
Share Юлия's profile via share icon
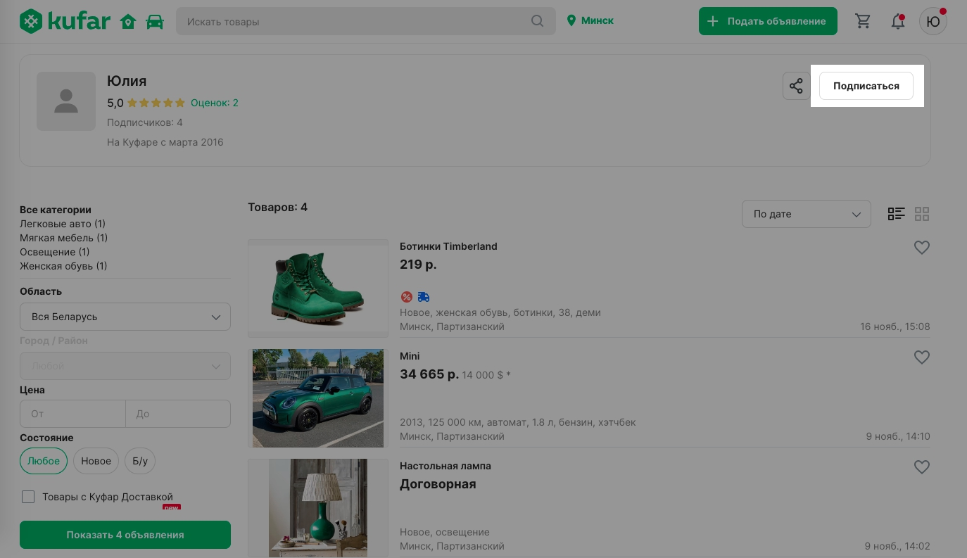(796, 86)
